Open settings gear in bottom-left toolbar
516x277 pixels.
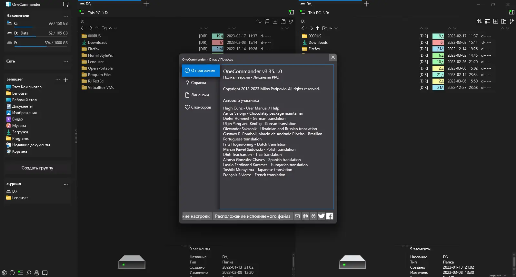click(x=4, y=273)
